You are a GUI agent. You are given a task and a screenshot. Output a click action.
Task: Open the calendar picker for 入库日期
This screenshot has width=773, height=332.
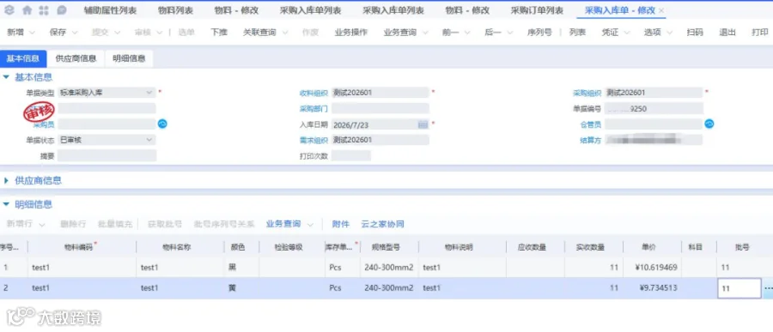(423, 124)
